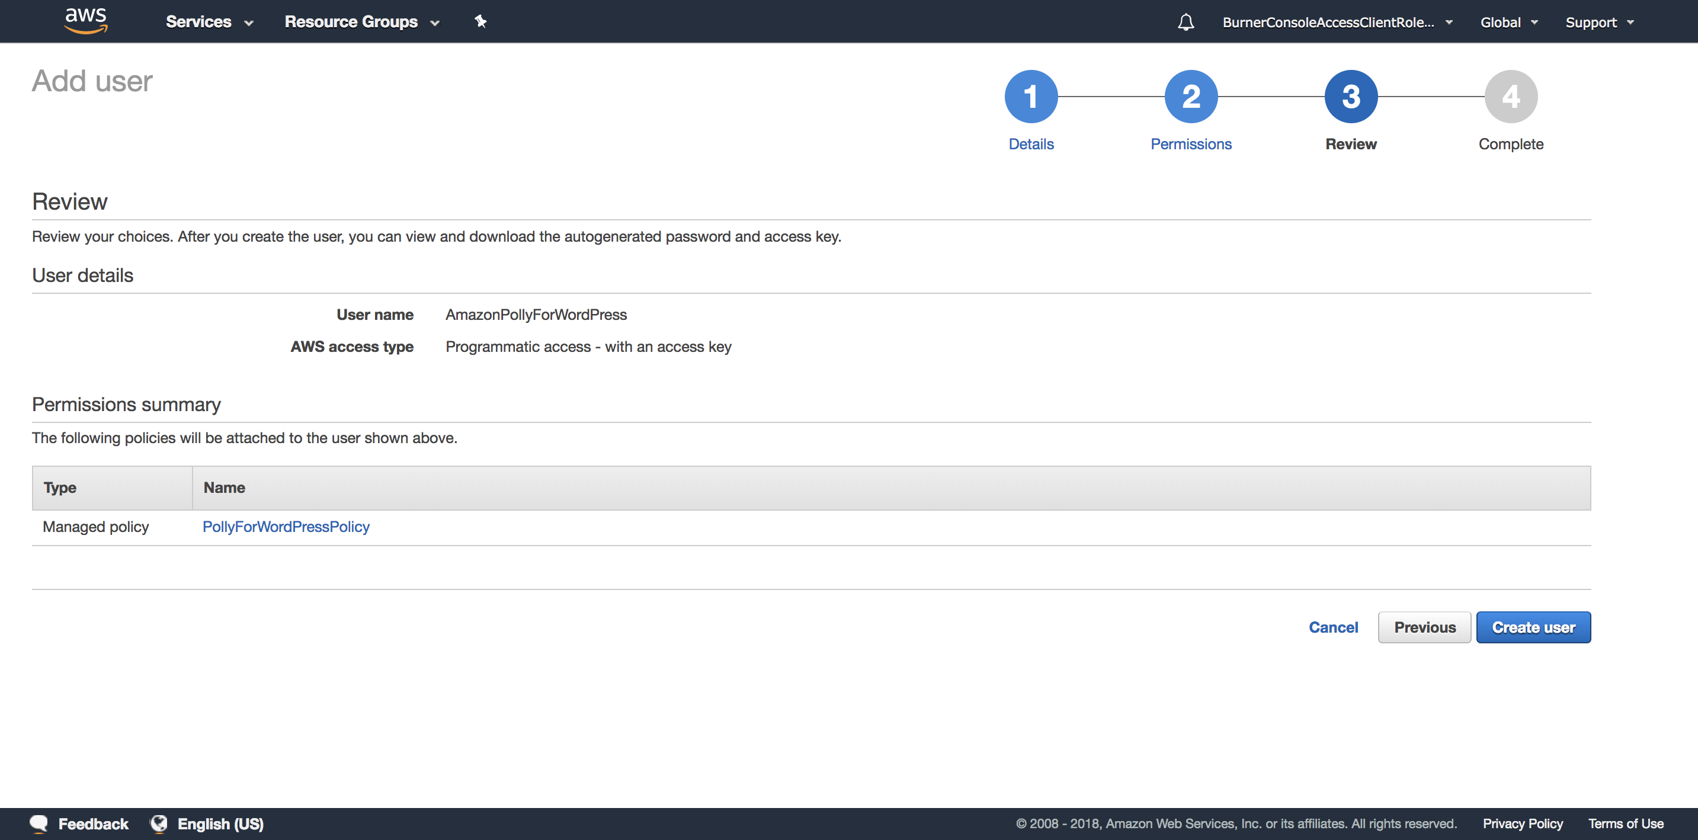Click the Cancel link
This screenshot has width=1698, height=840.
point(1334,627)
